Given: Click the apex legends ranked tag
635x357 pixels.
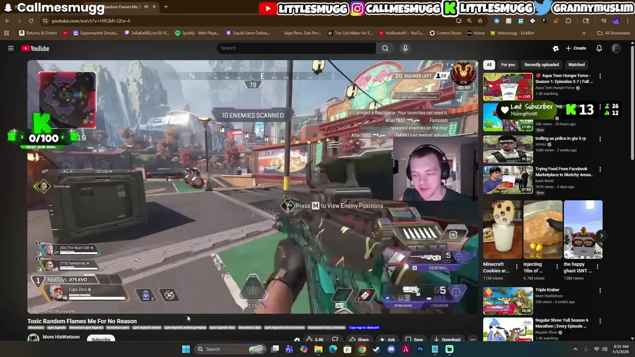Looking at the screenshot, I should [x=147, y=327].
